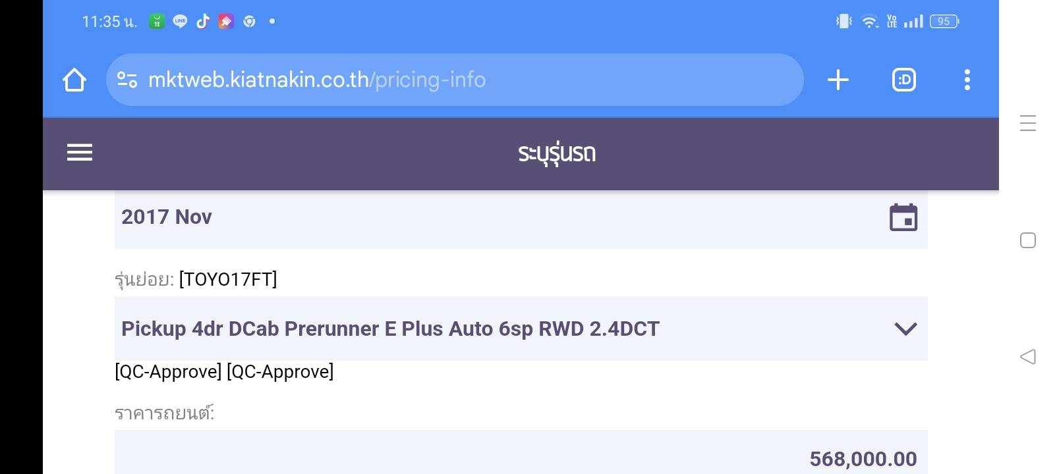The height and width of the screenshot is (474, 1057).
Task: Select the 2017 Nov date field
Action: click(x=461, y=217)
